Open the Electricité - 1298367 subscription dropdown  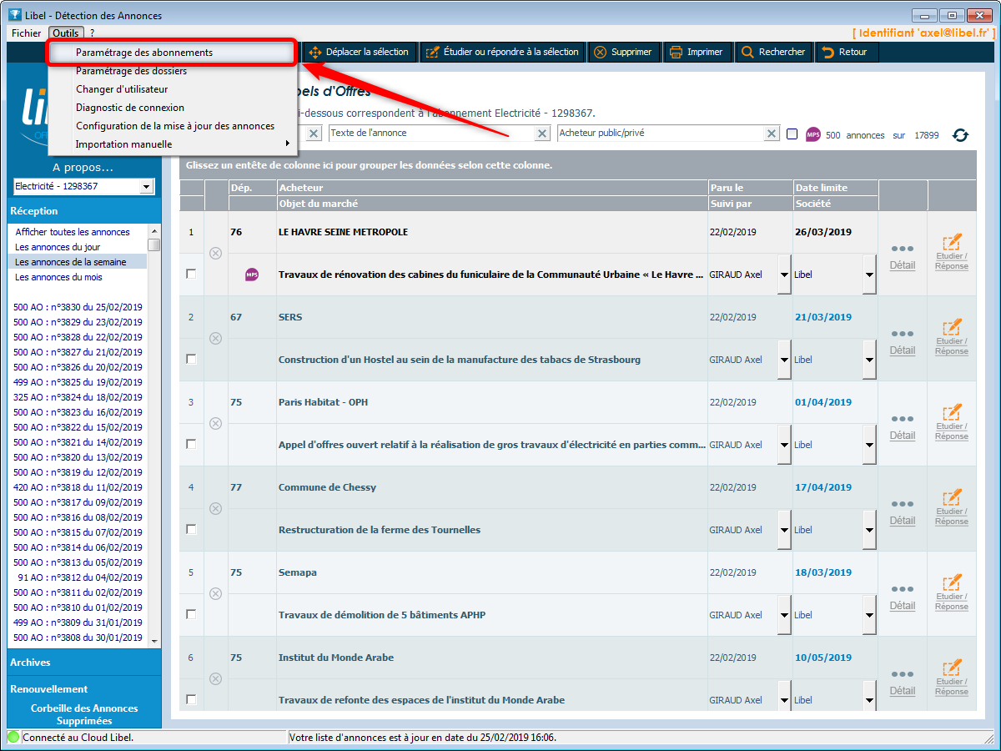(x=147, y=186)
